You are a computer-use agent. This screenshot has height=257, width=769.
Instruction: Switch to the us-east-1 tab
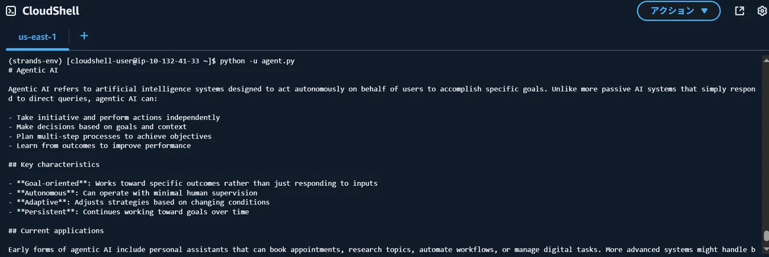[x=37, y=37]
